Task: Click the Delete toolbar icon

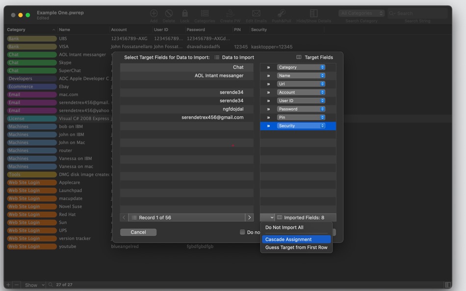Action: coord(169,13)
